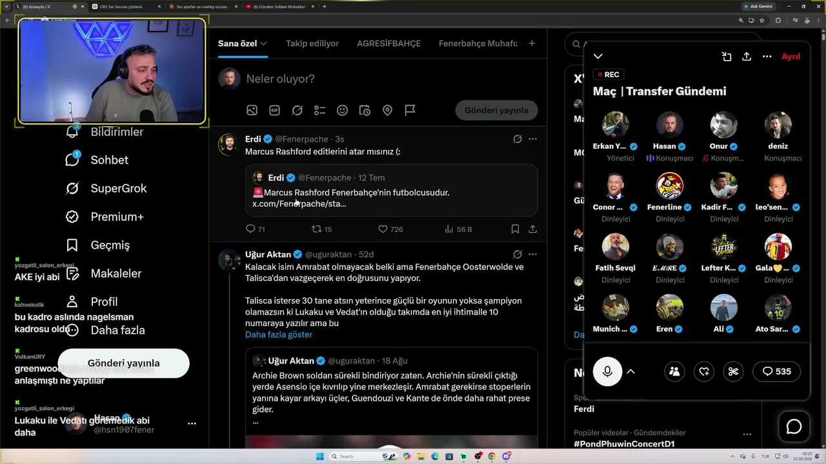Viewport: 826px width, 464px height.
Task: Open the space's three-dot more menu
Action: pos(767,56)
